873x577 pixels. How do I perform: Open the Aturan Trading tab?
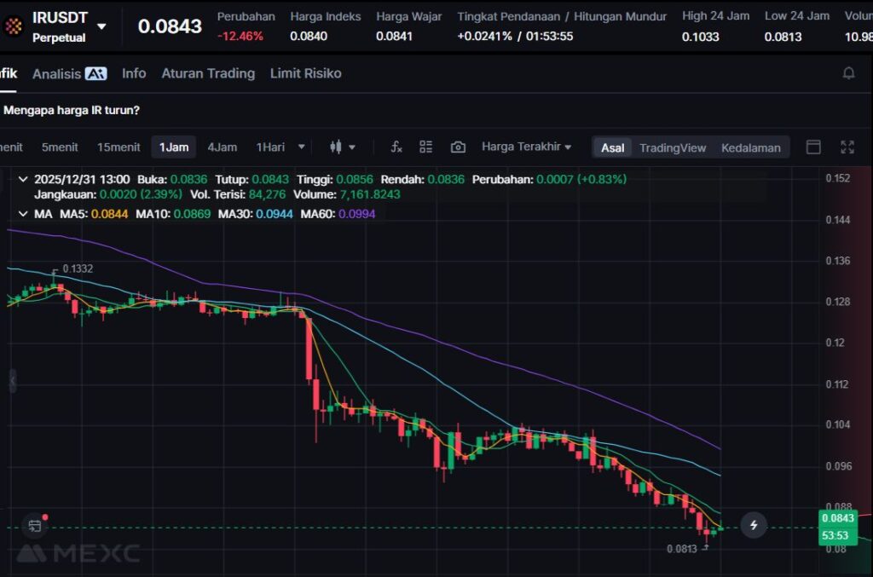pyautogui.click(x=208, y=73)
